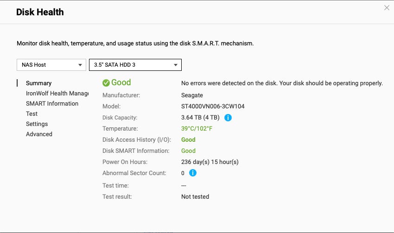This screenshot has width=394, height=233.
Task: Select the Summary tab
Action: (x=38, y=83)
